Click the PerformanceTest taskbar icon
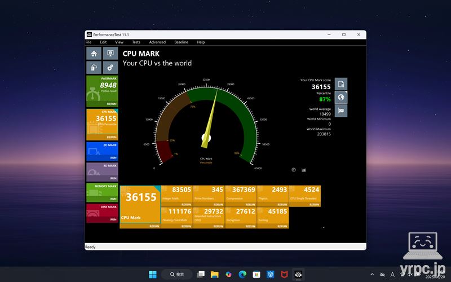 click(298, 274)
